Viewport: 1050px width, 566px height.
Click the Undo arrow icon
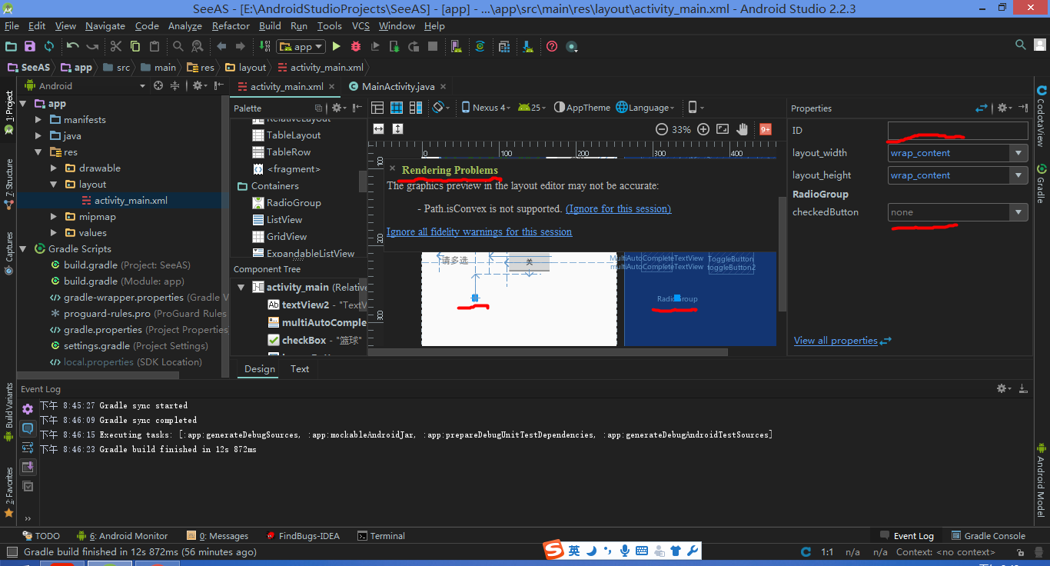(x=73, y=46)
